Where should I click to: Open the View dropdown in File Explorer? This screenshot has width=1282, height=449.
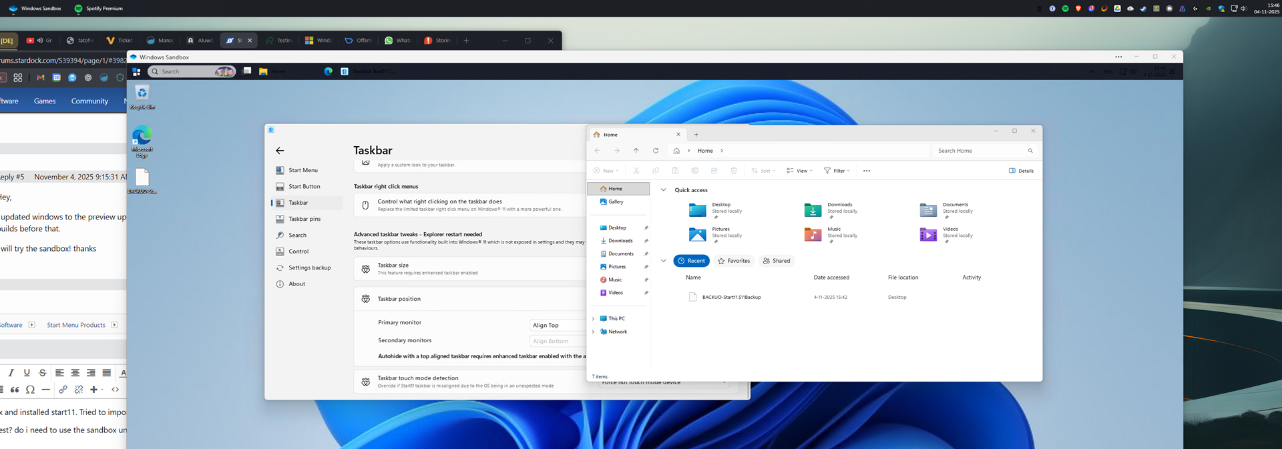coord(799,171)
